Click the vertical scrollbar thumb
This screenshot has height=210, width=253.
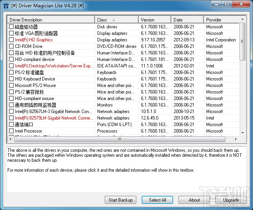(243, 41)
